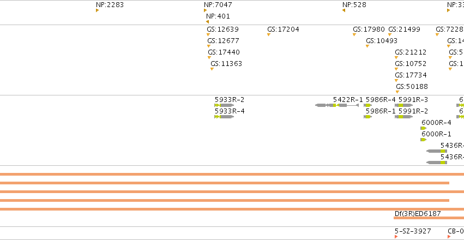This screenshot has width=464, height=240.
Task: Click the 5986R-4 gene model glyph
Action: pyautogui.click(x=368, y=105)
